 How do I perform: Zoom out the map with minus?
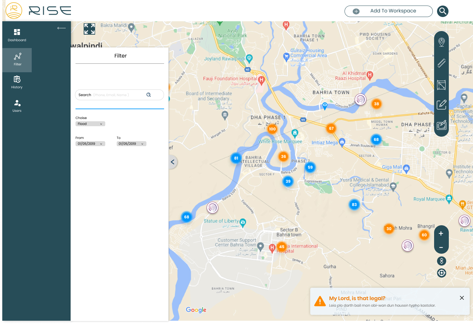tap(441, 247)
